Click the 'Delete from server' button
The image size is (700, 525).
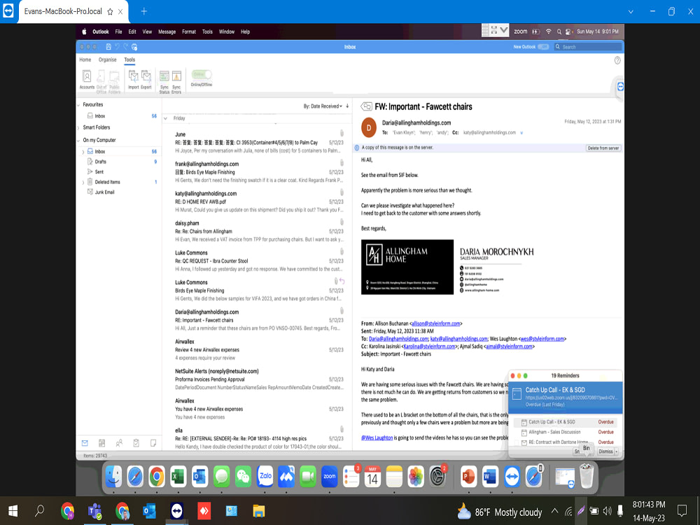pyautogui.click(x=603, y=148)
